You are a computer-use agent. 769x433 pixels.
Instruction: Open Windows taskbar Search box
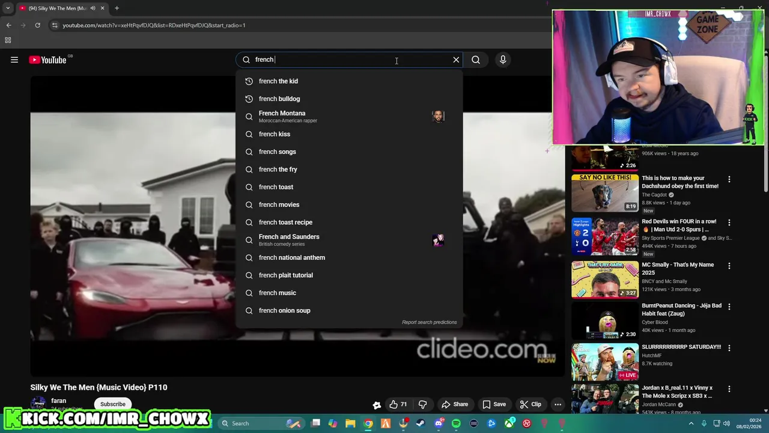[261, 423]
